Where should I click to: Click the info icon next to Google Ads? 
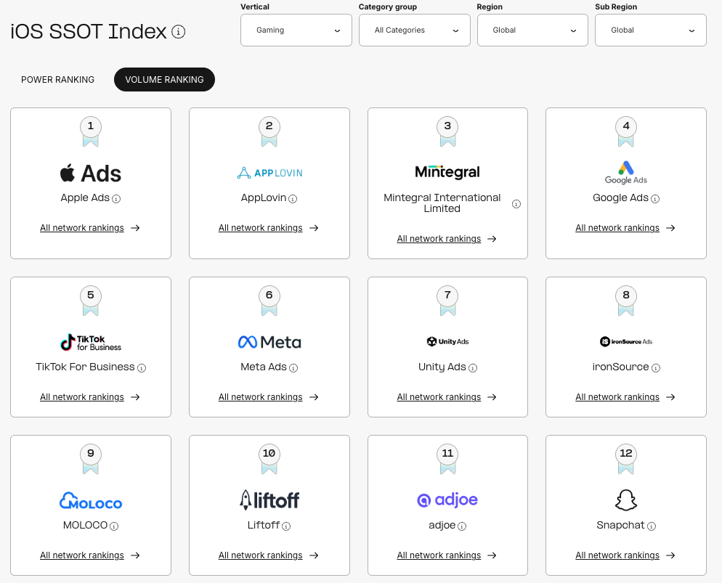point(655,198)
